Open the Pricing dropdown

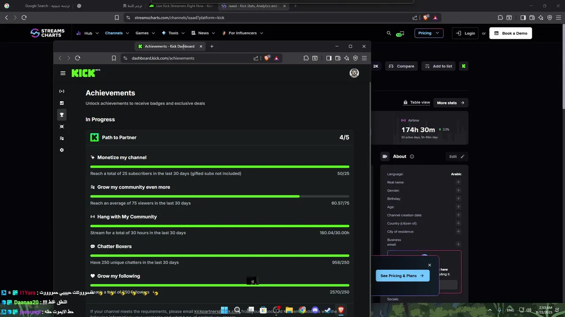click(x=429, y=33)
